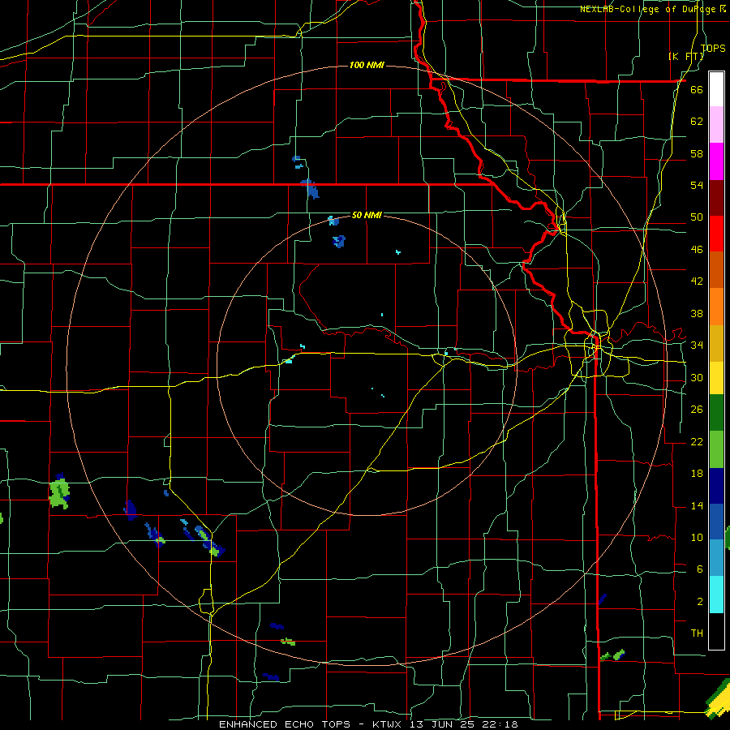Click the "K FT" units label
730x730 pixels.
pyautogui.click(x=686, y=56)
